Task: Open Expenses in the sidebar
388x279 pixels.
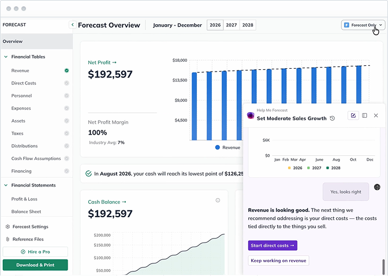Action: pos(21,109)
